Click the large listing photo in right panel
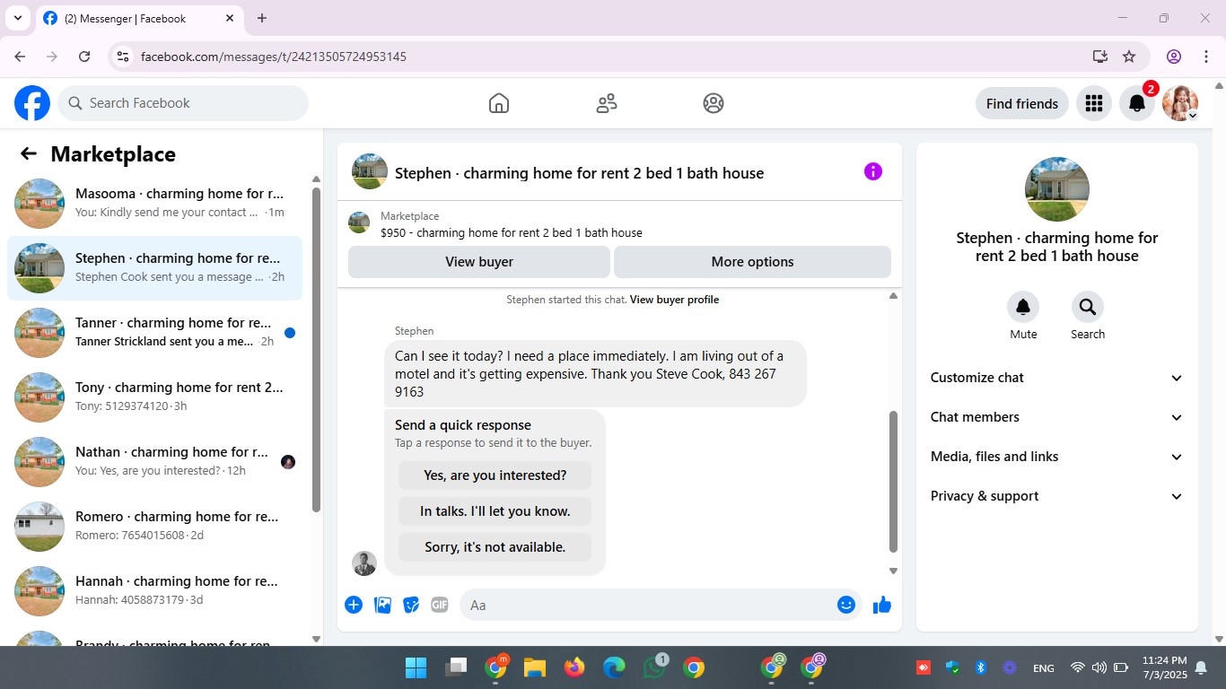 [x=1057, y=189]
